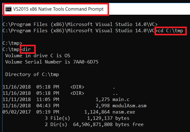Click the 64,506,871,808 bytes free text
This screenshot has height=132, width=190.
click(107, 124)
